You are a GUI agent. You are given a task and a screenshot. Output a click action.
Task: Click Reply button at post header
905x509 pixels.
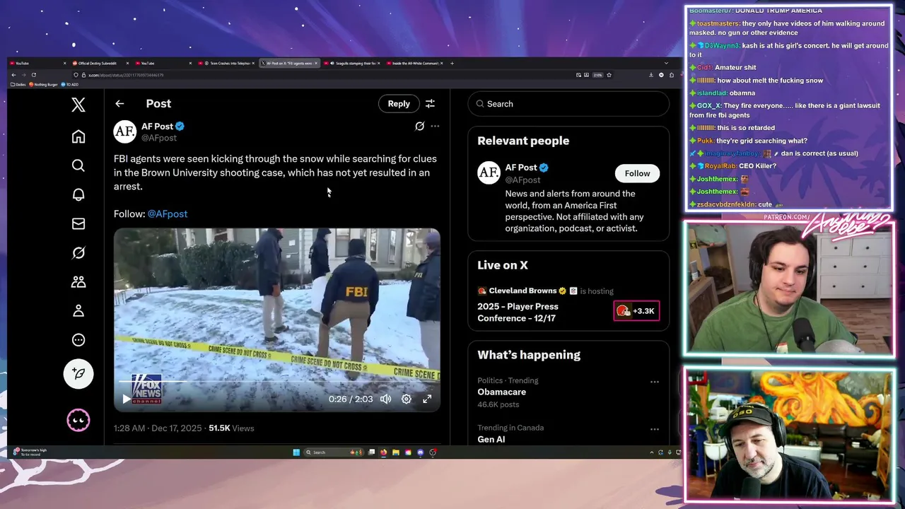click(399, 104)
